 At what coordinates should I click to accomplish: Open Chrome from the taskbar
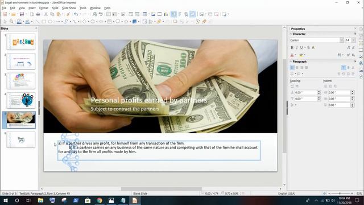100,200
